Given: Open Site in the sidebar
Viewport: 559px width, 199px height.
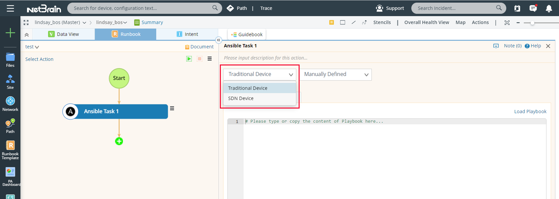Looking at the screenshot, I should 10,82.
